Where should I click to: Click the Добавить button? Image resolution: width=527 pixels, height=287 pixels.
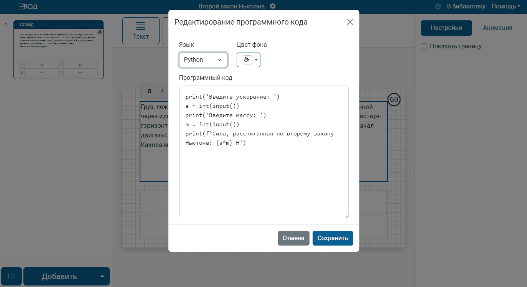point(59,276)
